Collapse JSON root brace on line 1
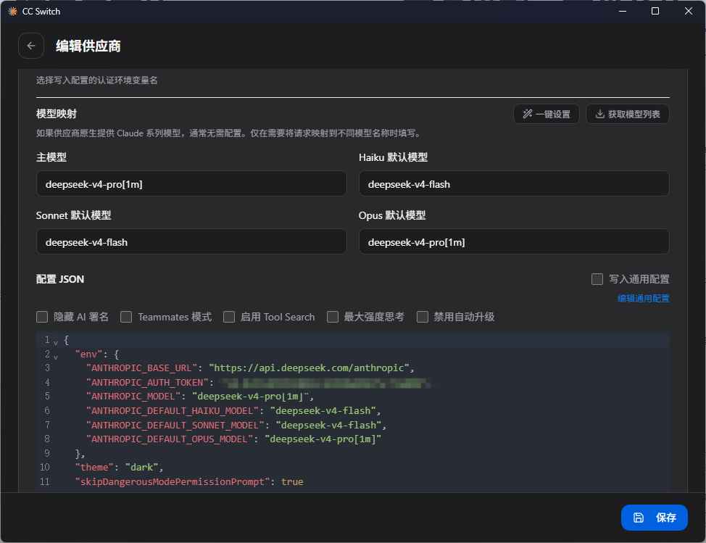The width and height of the screenshot is (706, 543). 56,342
